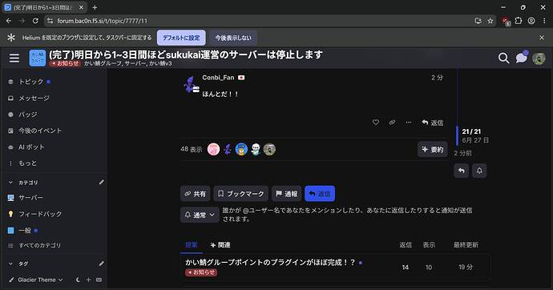Toggle dark mode moon icon
The width and height of the screenshot is (553, 290).
click(x=78, y=280)
